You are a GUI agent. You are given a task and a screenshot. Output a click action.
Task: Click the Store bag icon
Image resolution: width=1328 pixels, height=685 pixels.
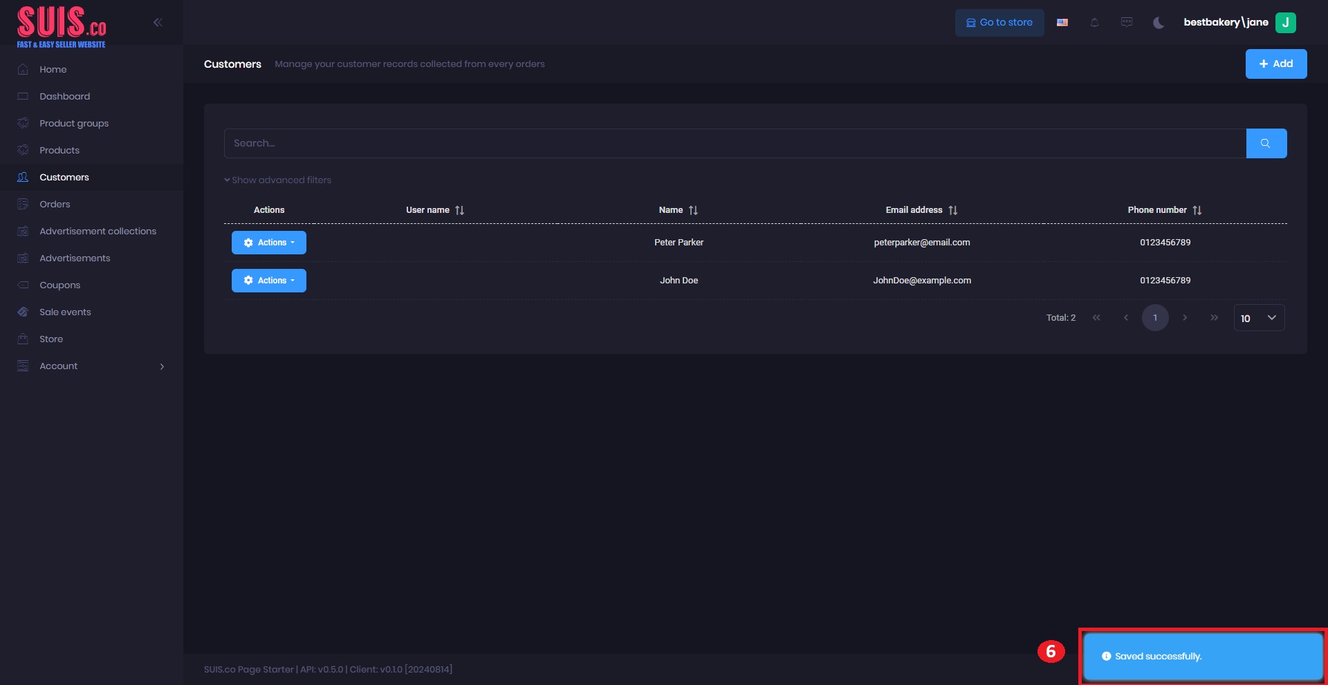[x=23, y=339]
